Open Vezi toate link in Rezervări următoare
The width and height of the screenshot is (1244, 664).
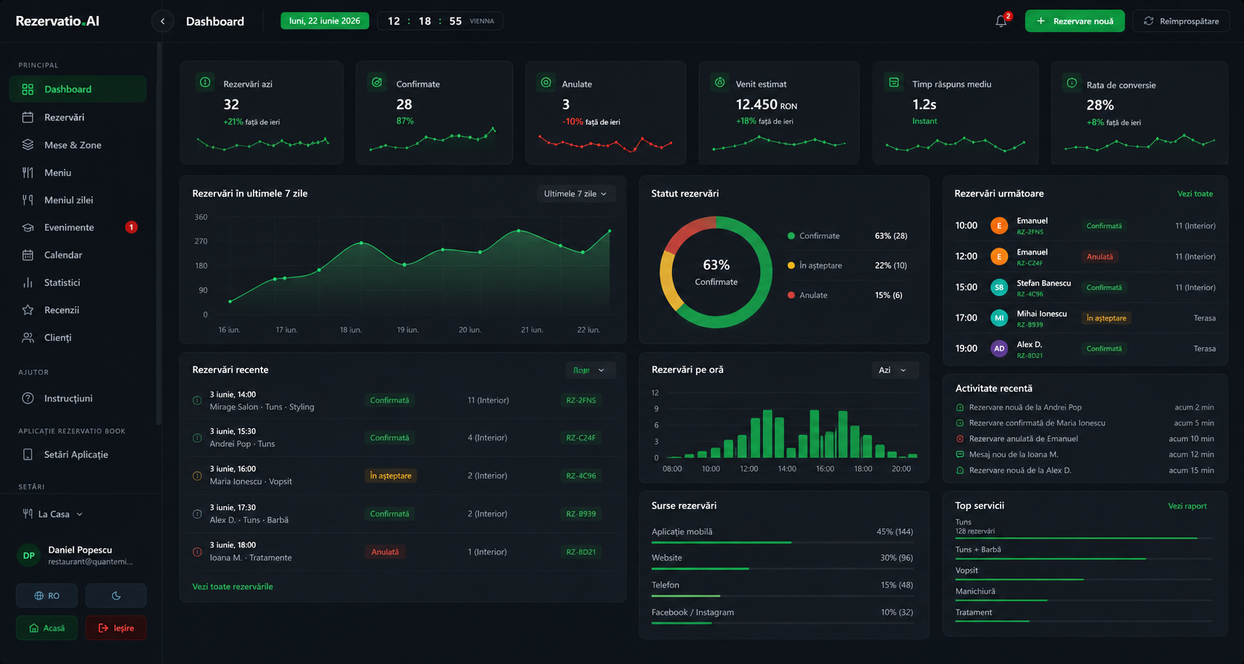point(1195,194)
